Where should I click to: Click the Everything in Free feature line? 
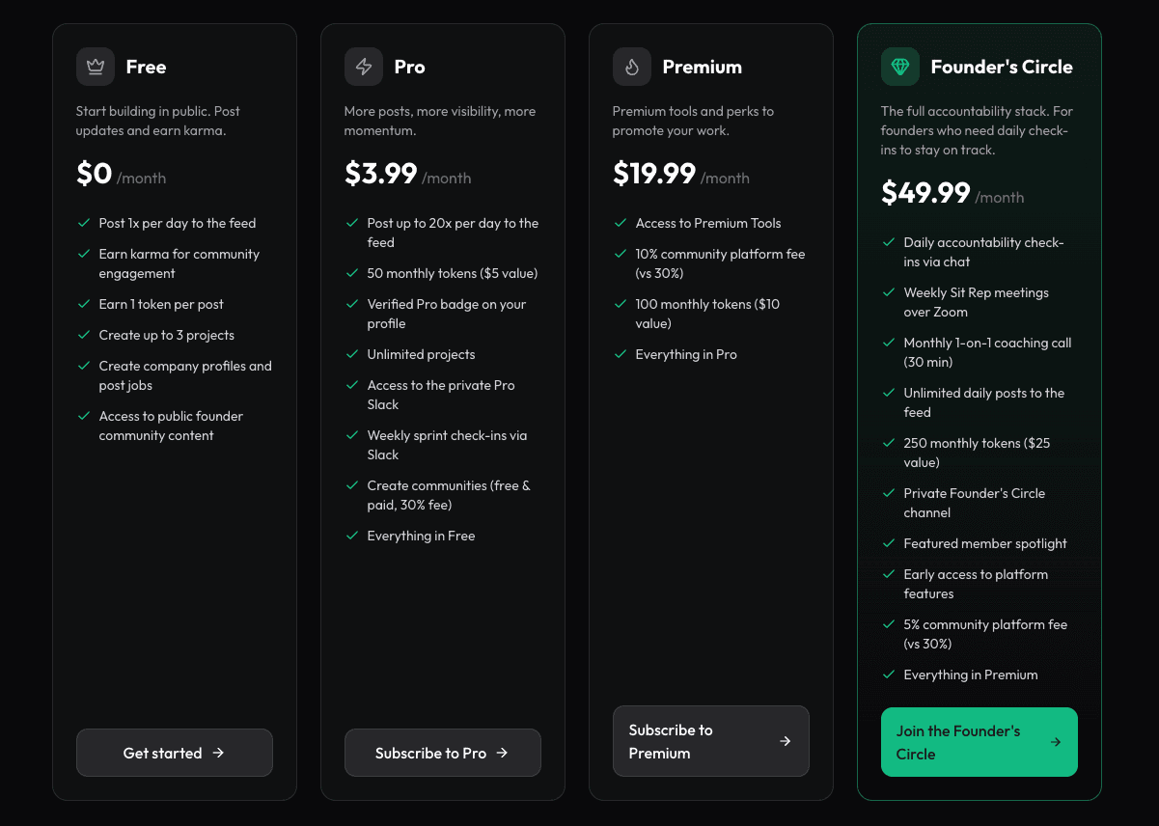pyautogui.click(x=421, y=536)
